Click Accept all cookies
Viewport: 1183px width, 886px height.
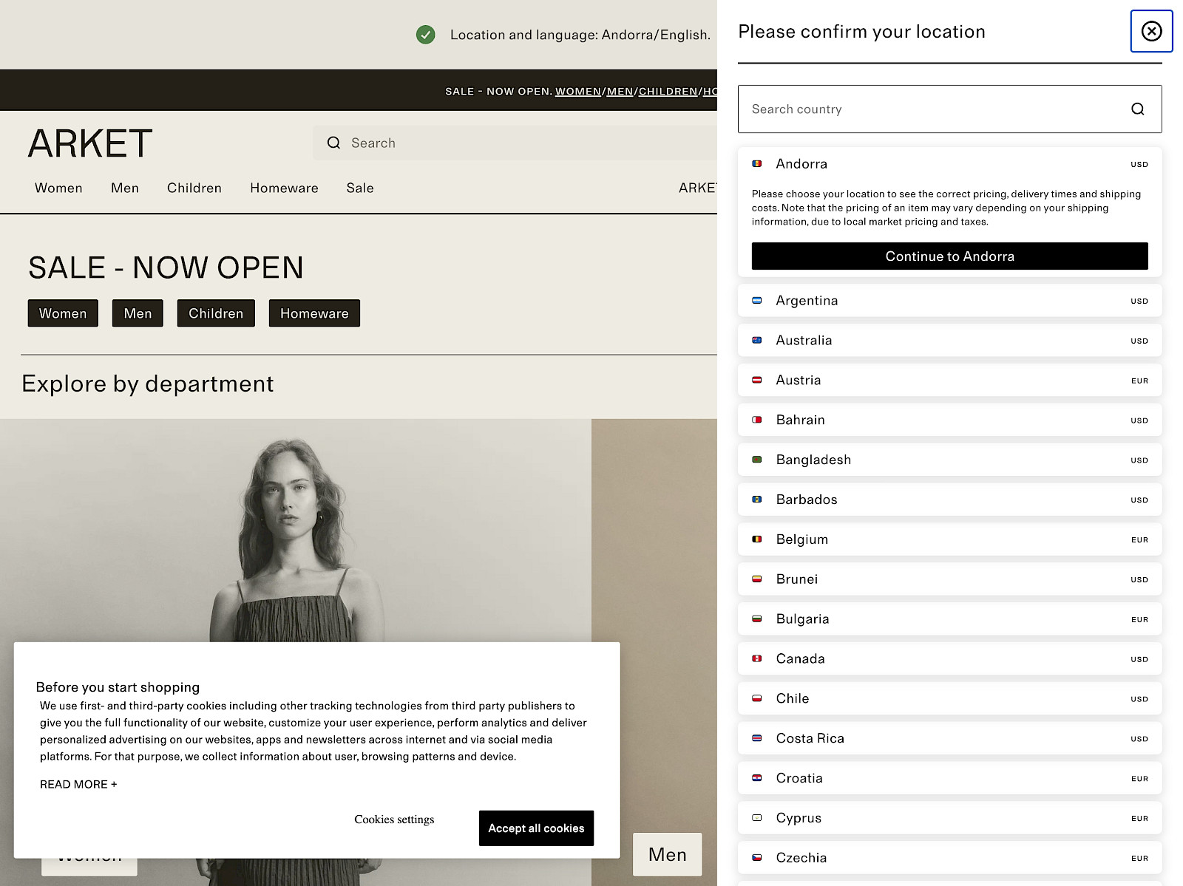[x=536, y=828]
